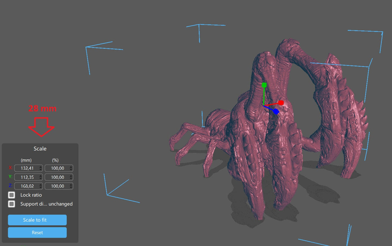
Task: Enable the Lock ratio checkbox
Action: [x=12, y=195]
